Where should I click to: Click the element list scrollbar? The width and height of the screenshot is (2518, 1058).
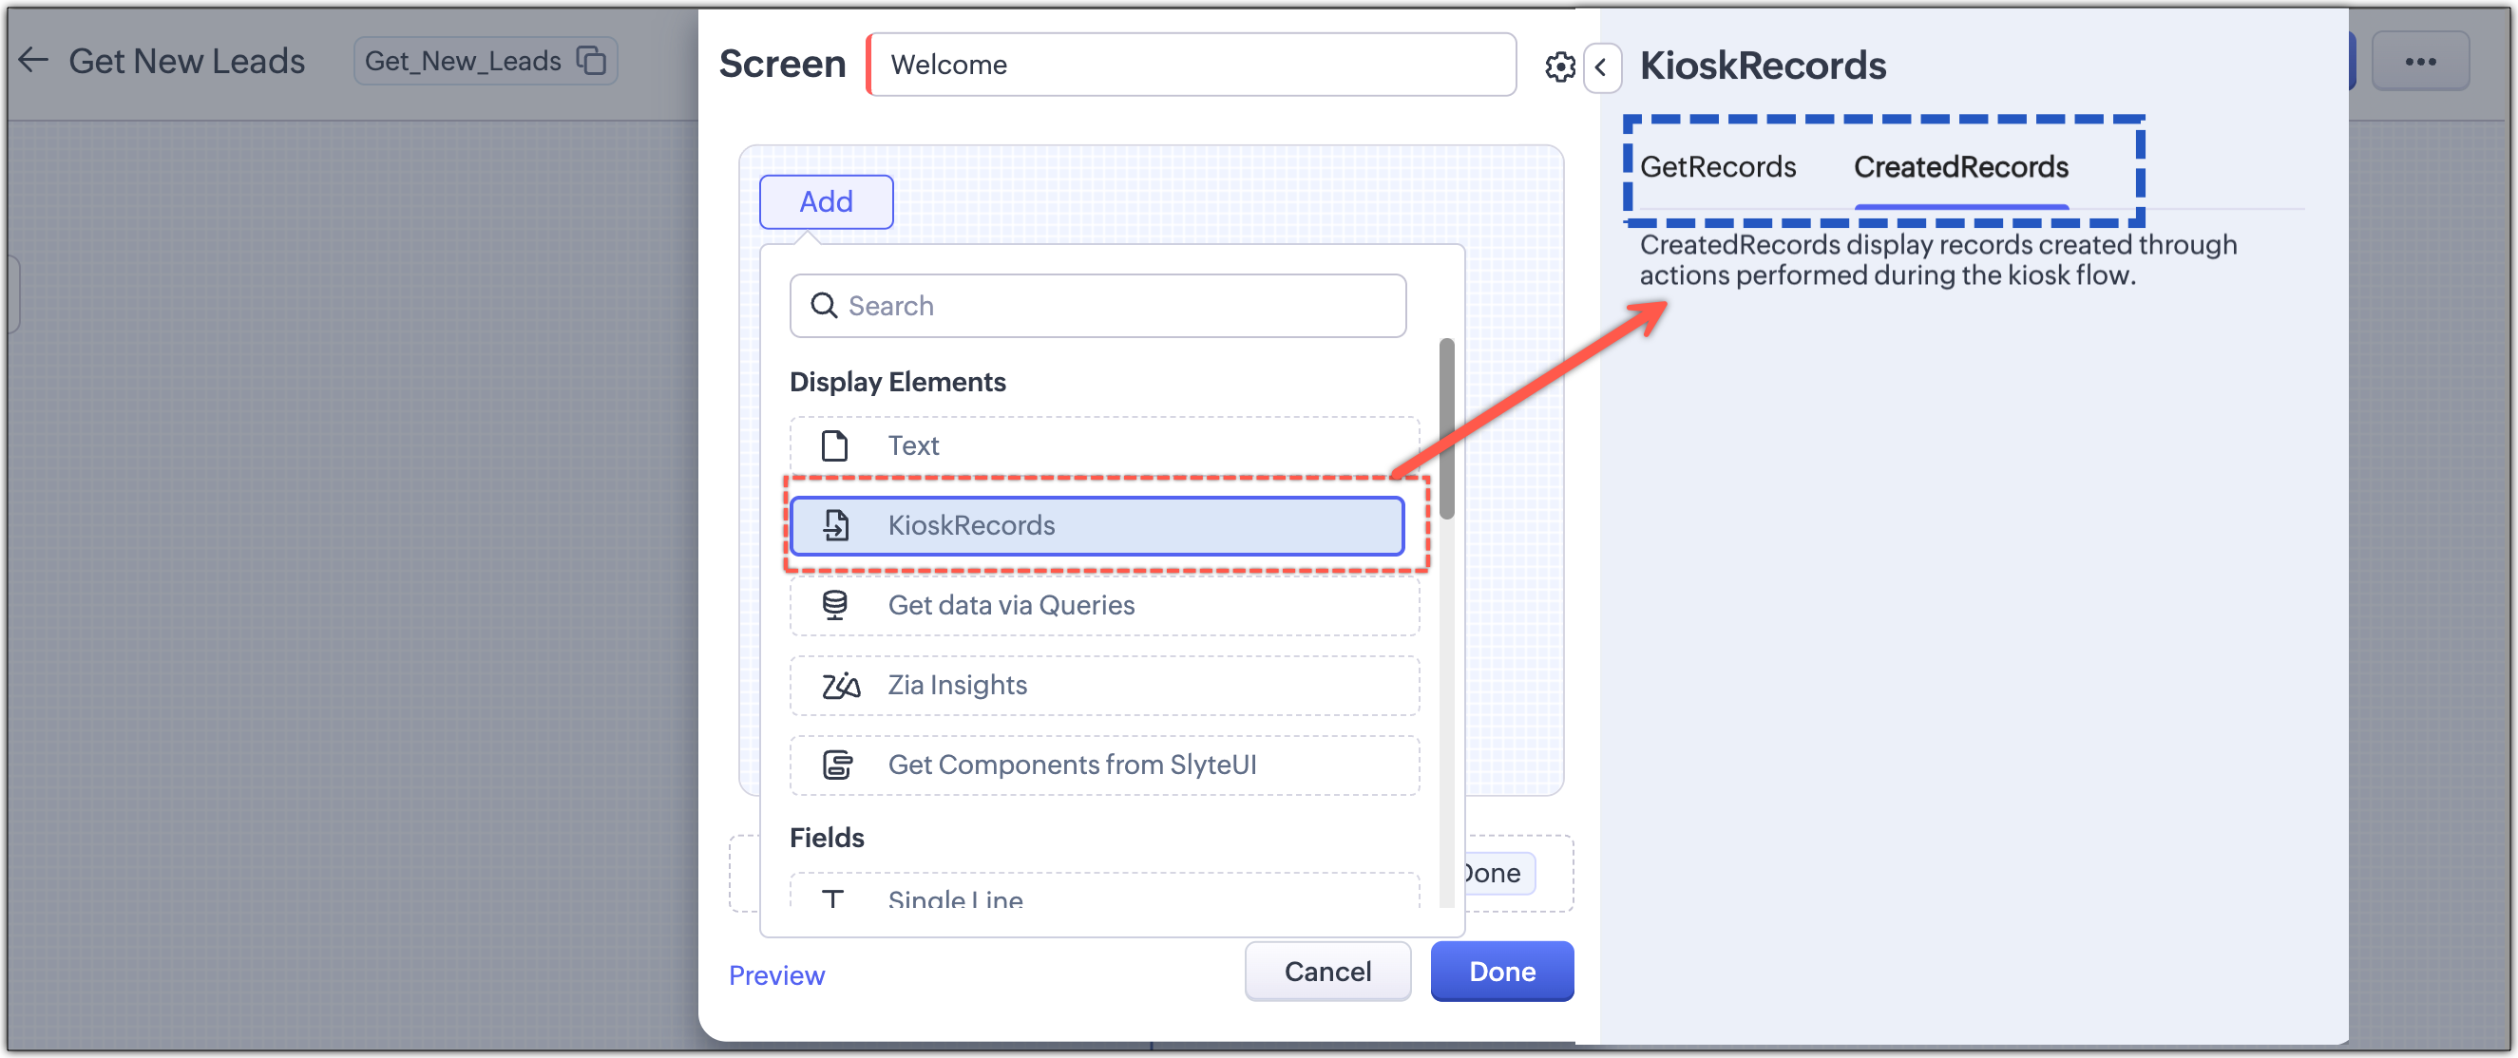pyautogui.click(x=1447, y=430)
